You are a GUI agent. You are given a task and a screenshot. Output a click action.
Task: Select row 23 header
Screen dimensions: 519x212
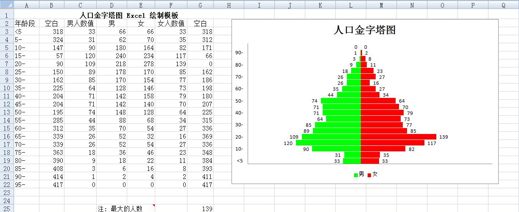coord(7,192)
